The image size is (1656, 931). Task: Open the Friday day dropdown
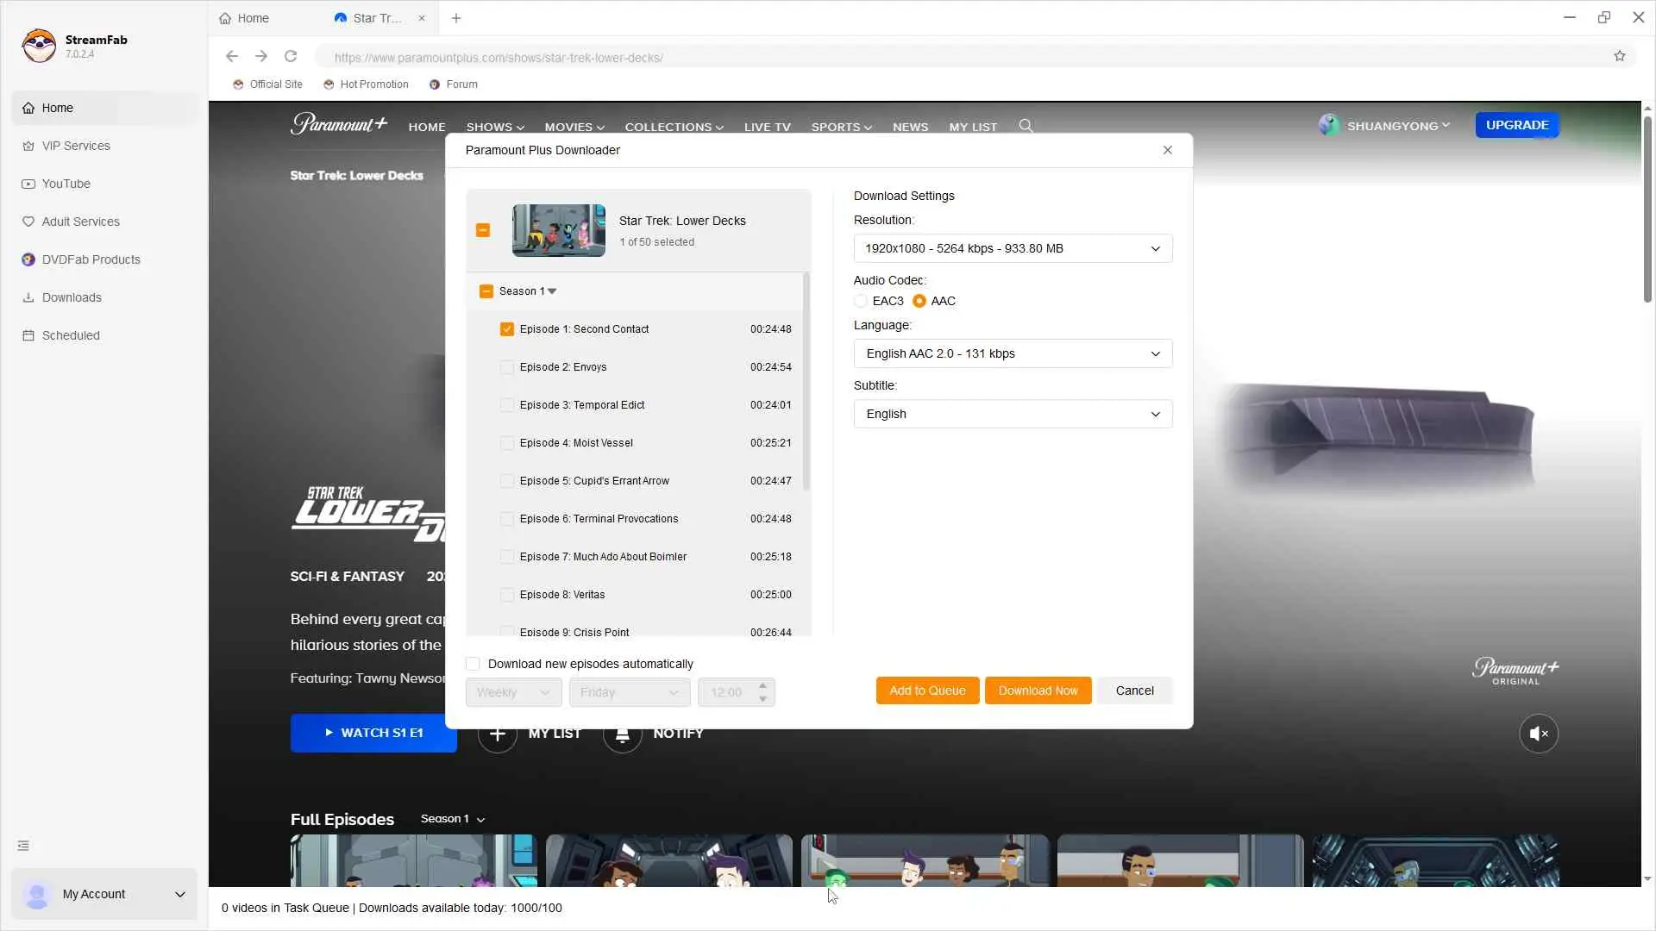(x=630, y=692)
